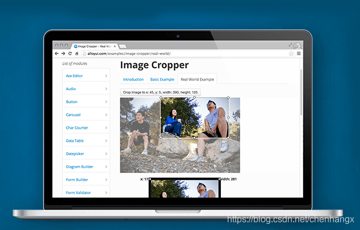Click the bottom-left crop selection handle

(161, 137)
